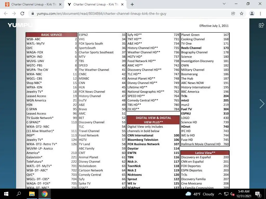Click the address bar URL
Screen dimensions: 266x199
coord(102,13)
